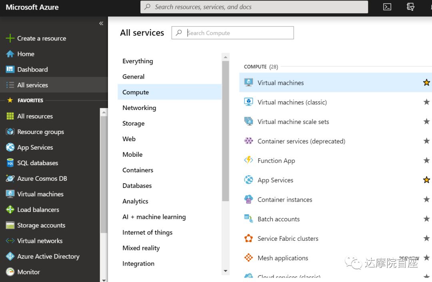Click Load balancers icon

[x=10, y=210]
